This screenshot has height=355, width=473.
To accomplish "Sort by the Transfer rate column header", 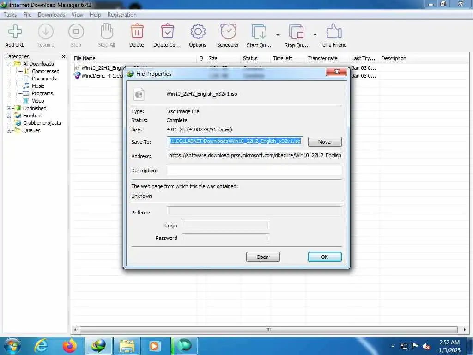I will 327,58.
